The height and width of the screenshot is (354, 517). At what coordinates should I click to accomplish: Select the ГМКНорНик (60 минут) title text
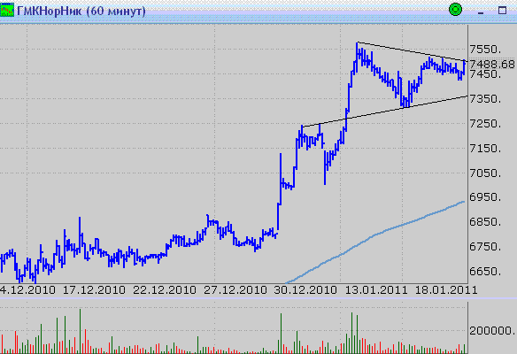pos(81,12)
